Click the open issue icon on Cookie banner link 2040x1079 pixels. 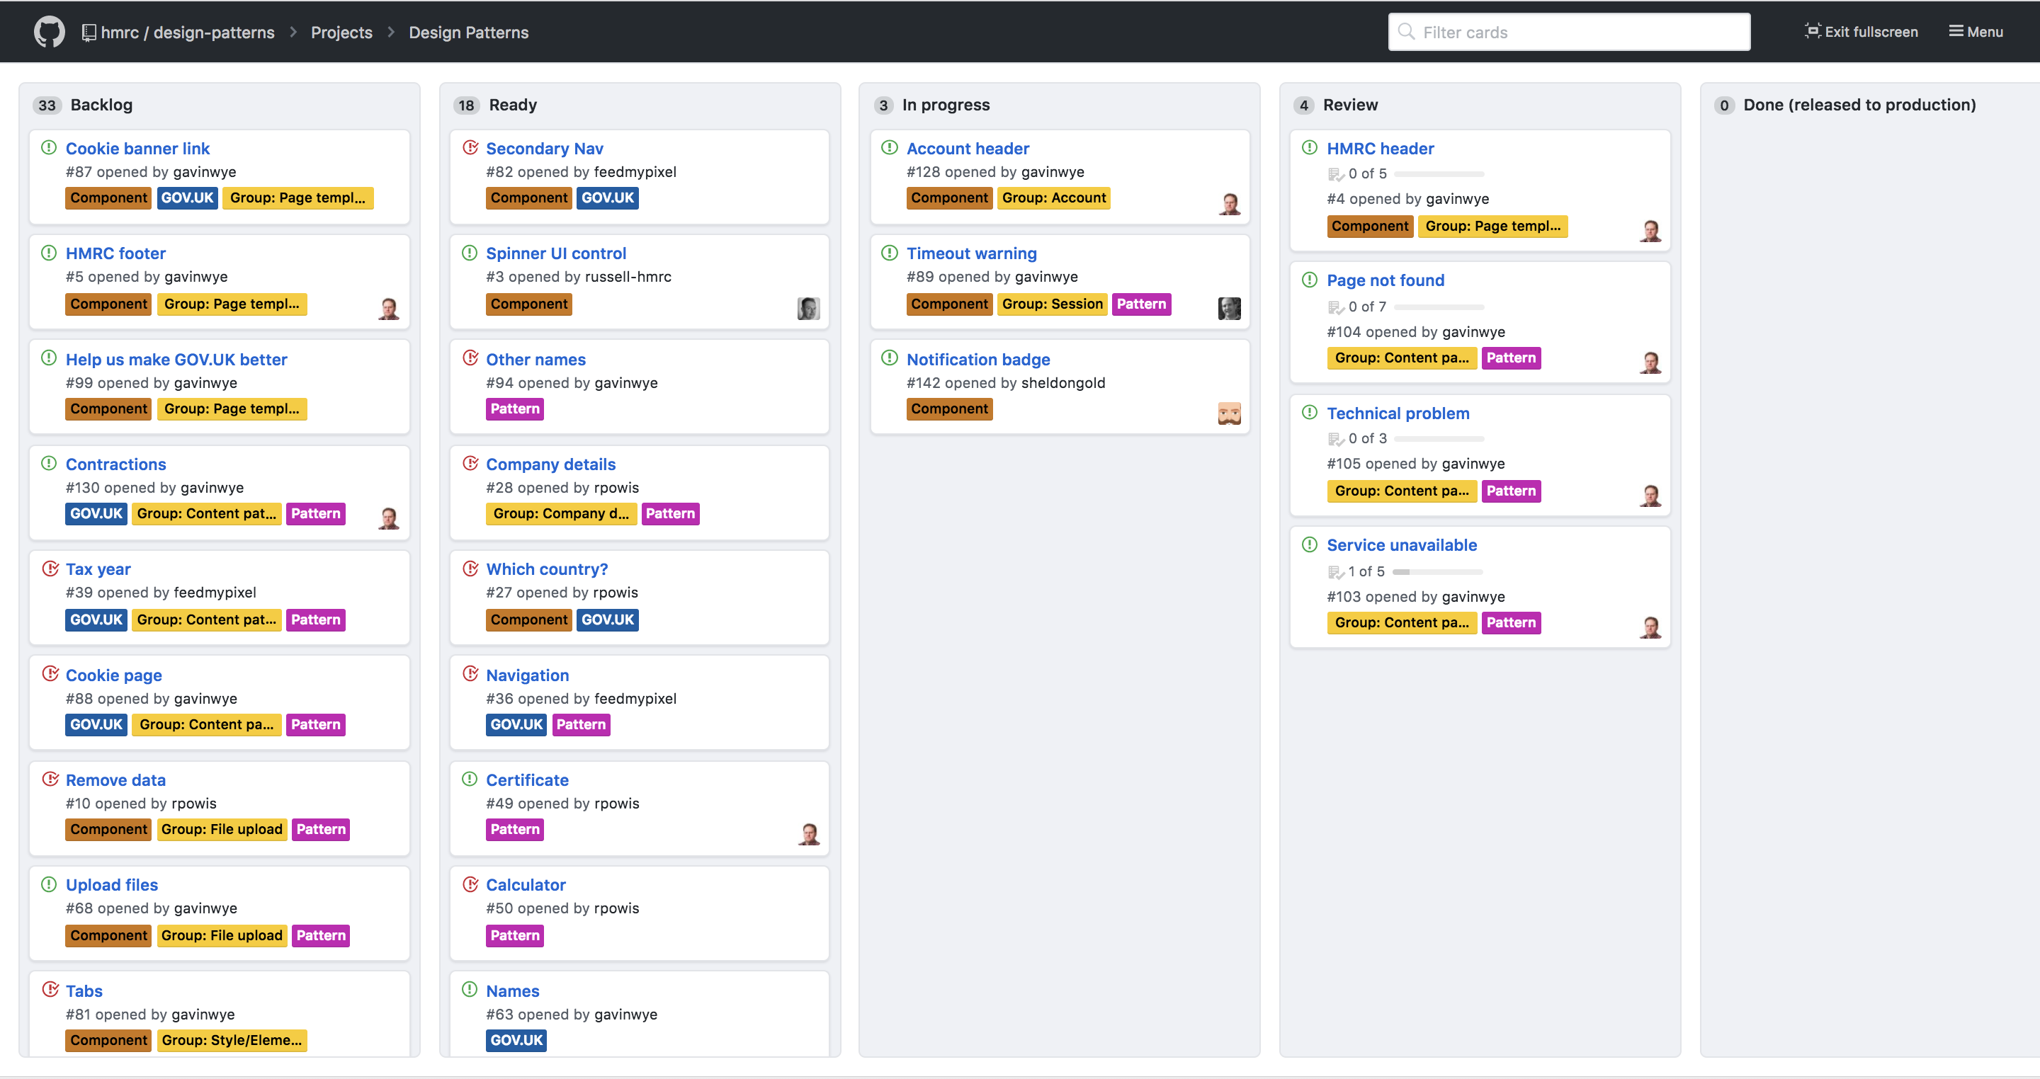pyautogui.click(x=49, y=148)
